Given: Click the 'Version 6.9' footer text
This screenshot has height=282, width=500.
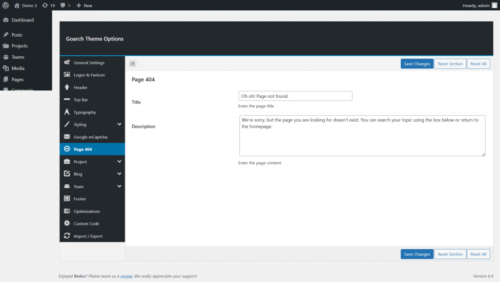Looking at the screenshot, I should pyautogui.click(x=483, y=276).
